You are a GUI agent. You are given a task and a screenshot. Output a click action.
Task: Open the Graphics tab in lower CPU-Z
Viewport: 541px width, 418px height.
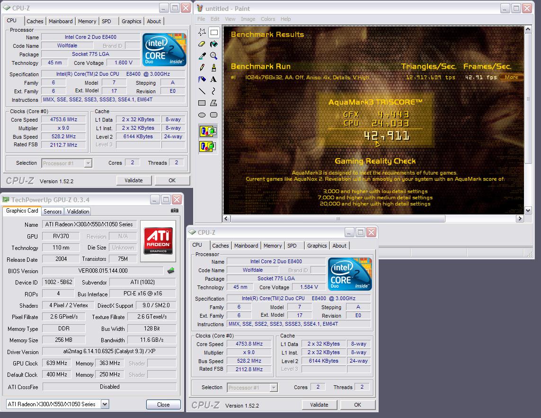pos(317,246)
